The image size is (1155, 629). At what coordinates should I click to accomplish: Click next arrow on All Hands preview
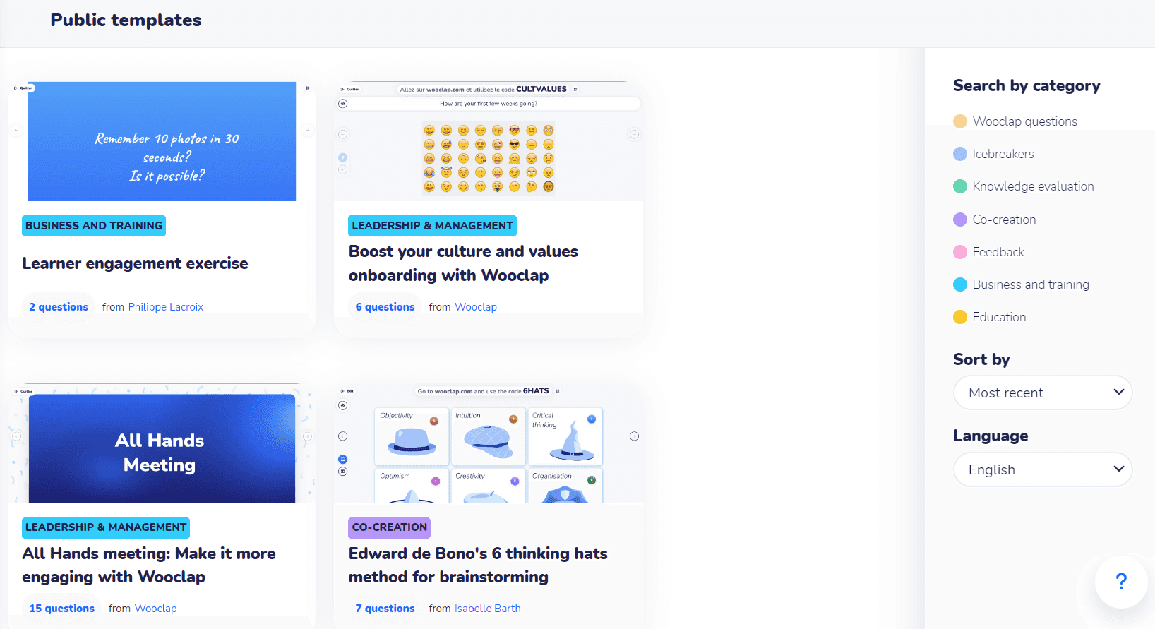pos(307,436)
